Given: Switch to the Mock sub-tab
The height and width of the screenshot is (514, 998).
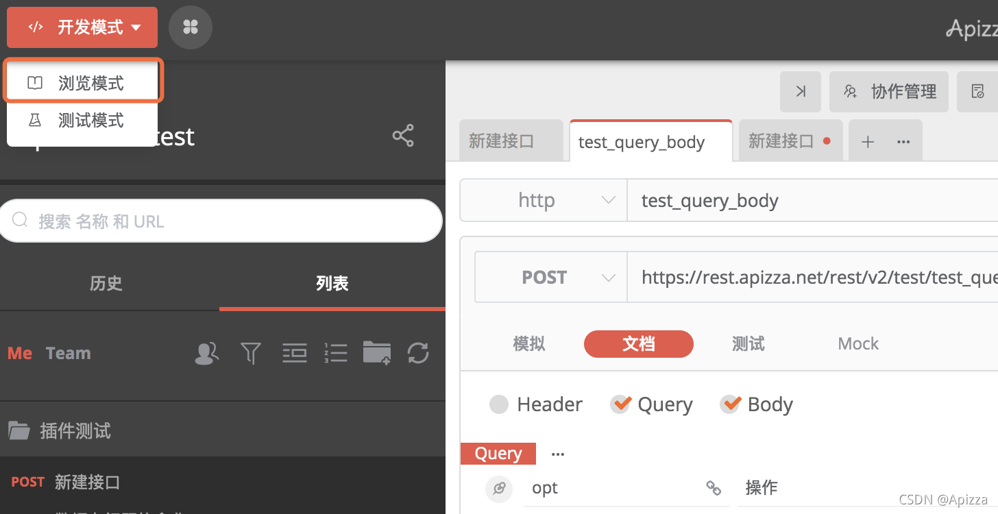Looking at the screenshot, I should [x=858, y=344].
